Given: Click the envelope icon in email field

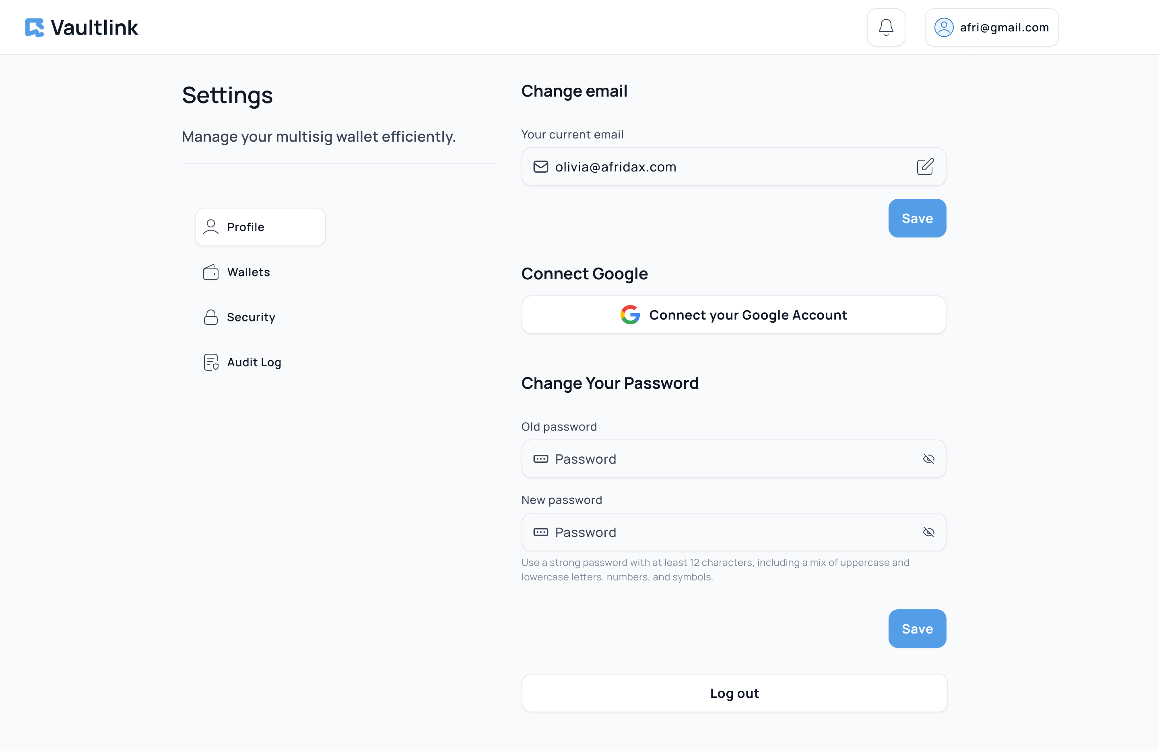Looking at the screenshot, I should tap(540, 167).
